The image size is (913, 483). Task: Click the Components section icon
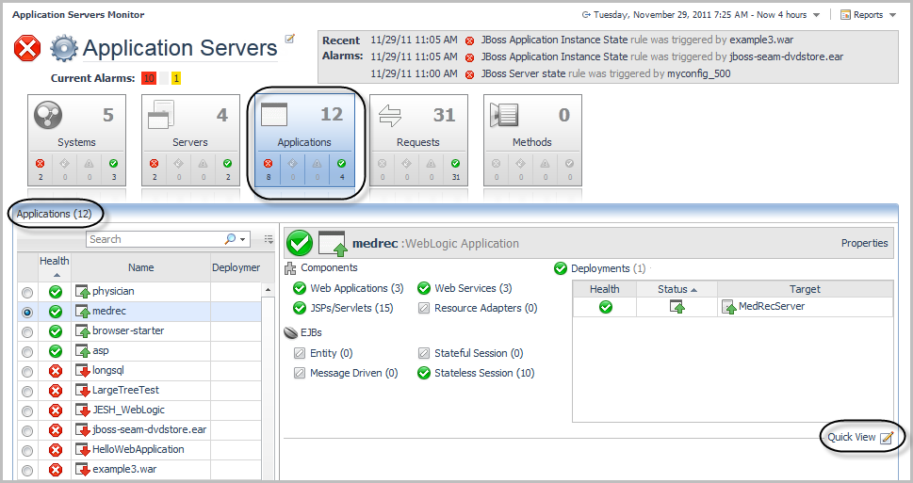(290, 268)
